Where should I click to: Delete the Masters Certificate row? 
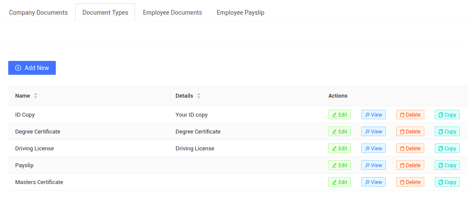410,182
